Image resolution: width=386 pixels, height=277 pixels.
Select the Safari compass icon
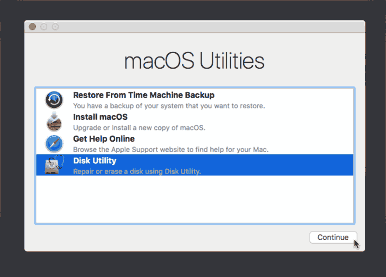pos(54,144)
